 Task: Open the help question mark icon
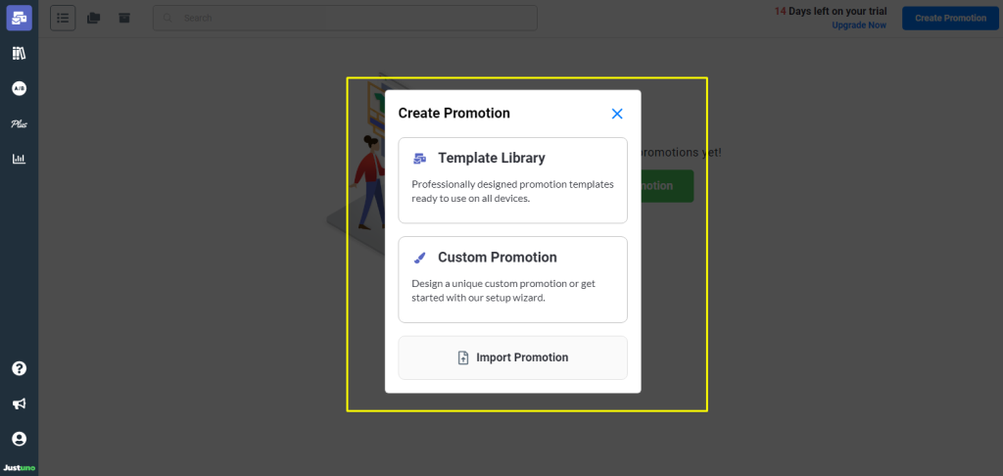point(20,368)
